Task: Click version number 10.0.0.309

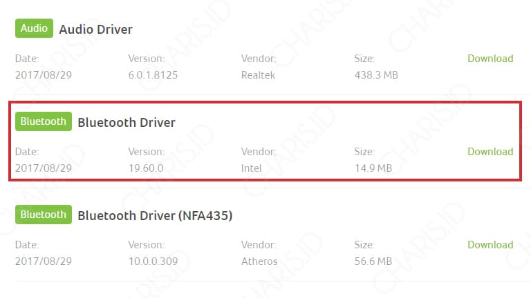Action: coord(153,261)
